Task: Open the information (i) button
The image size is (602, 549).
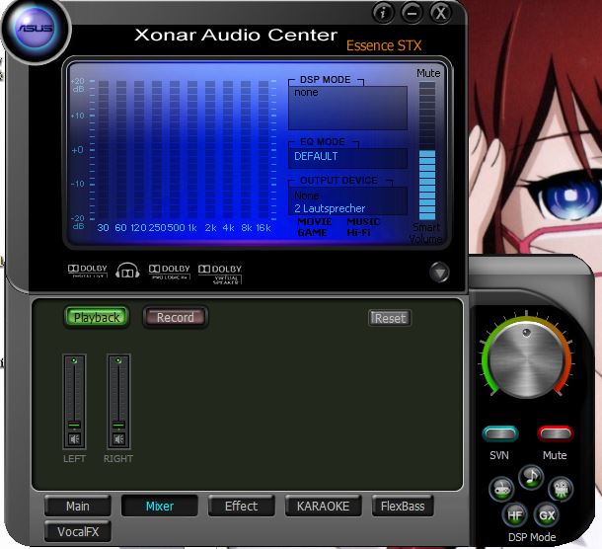Action: click(x=383, y=14)
